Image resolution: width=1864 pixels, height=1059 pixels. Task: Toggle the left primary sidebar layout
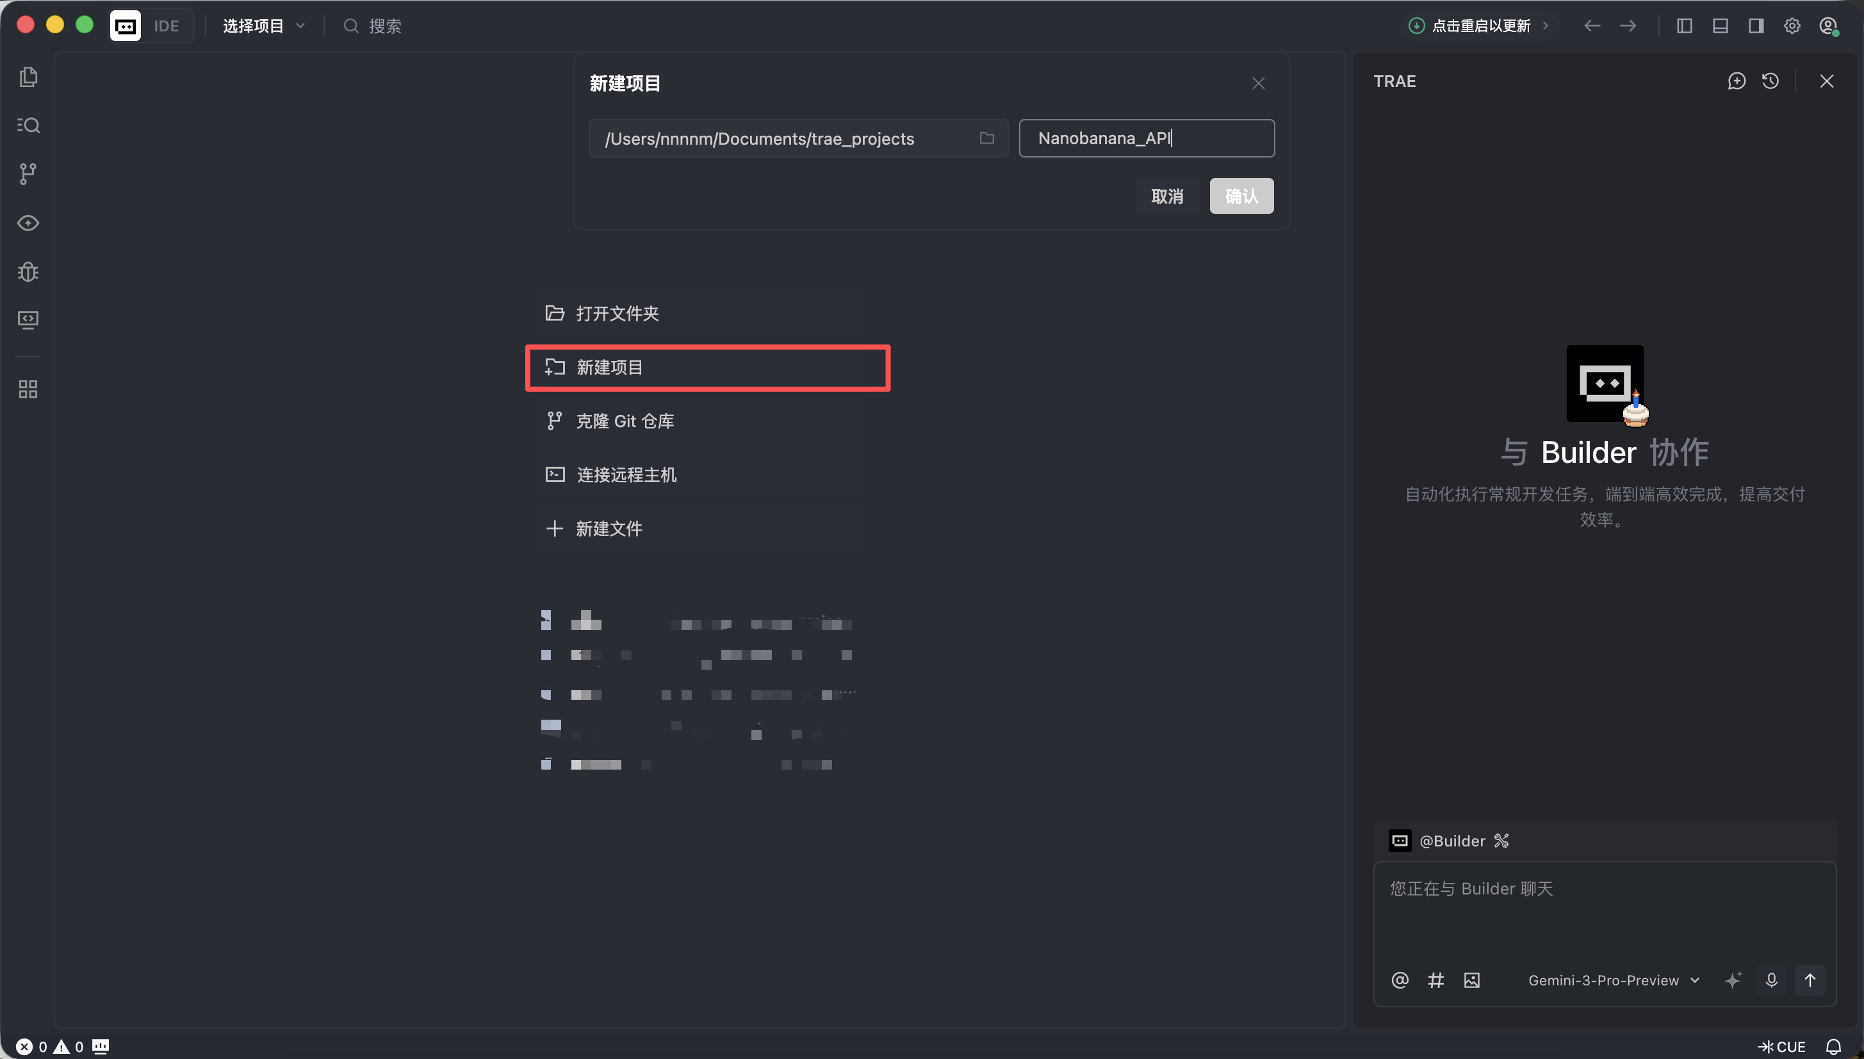tap(1683, 26)
